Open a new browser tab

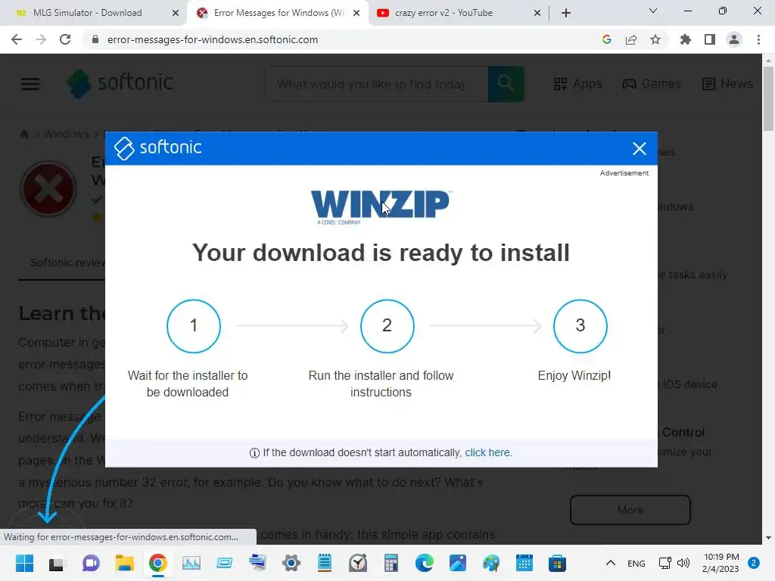(x=566, y=13)
